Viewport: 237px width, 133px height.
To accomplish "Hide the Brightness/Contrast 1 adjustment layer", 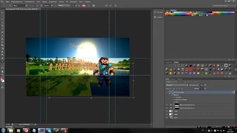I will point(167,108).
